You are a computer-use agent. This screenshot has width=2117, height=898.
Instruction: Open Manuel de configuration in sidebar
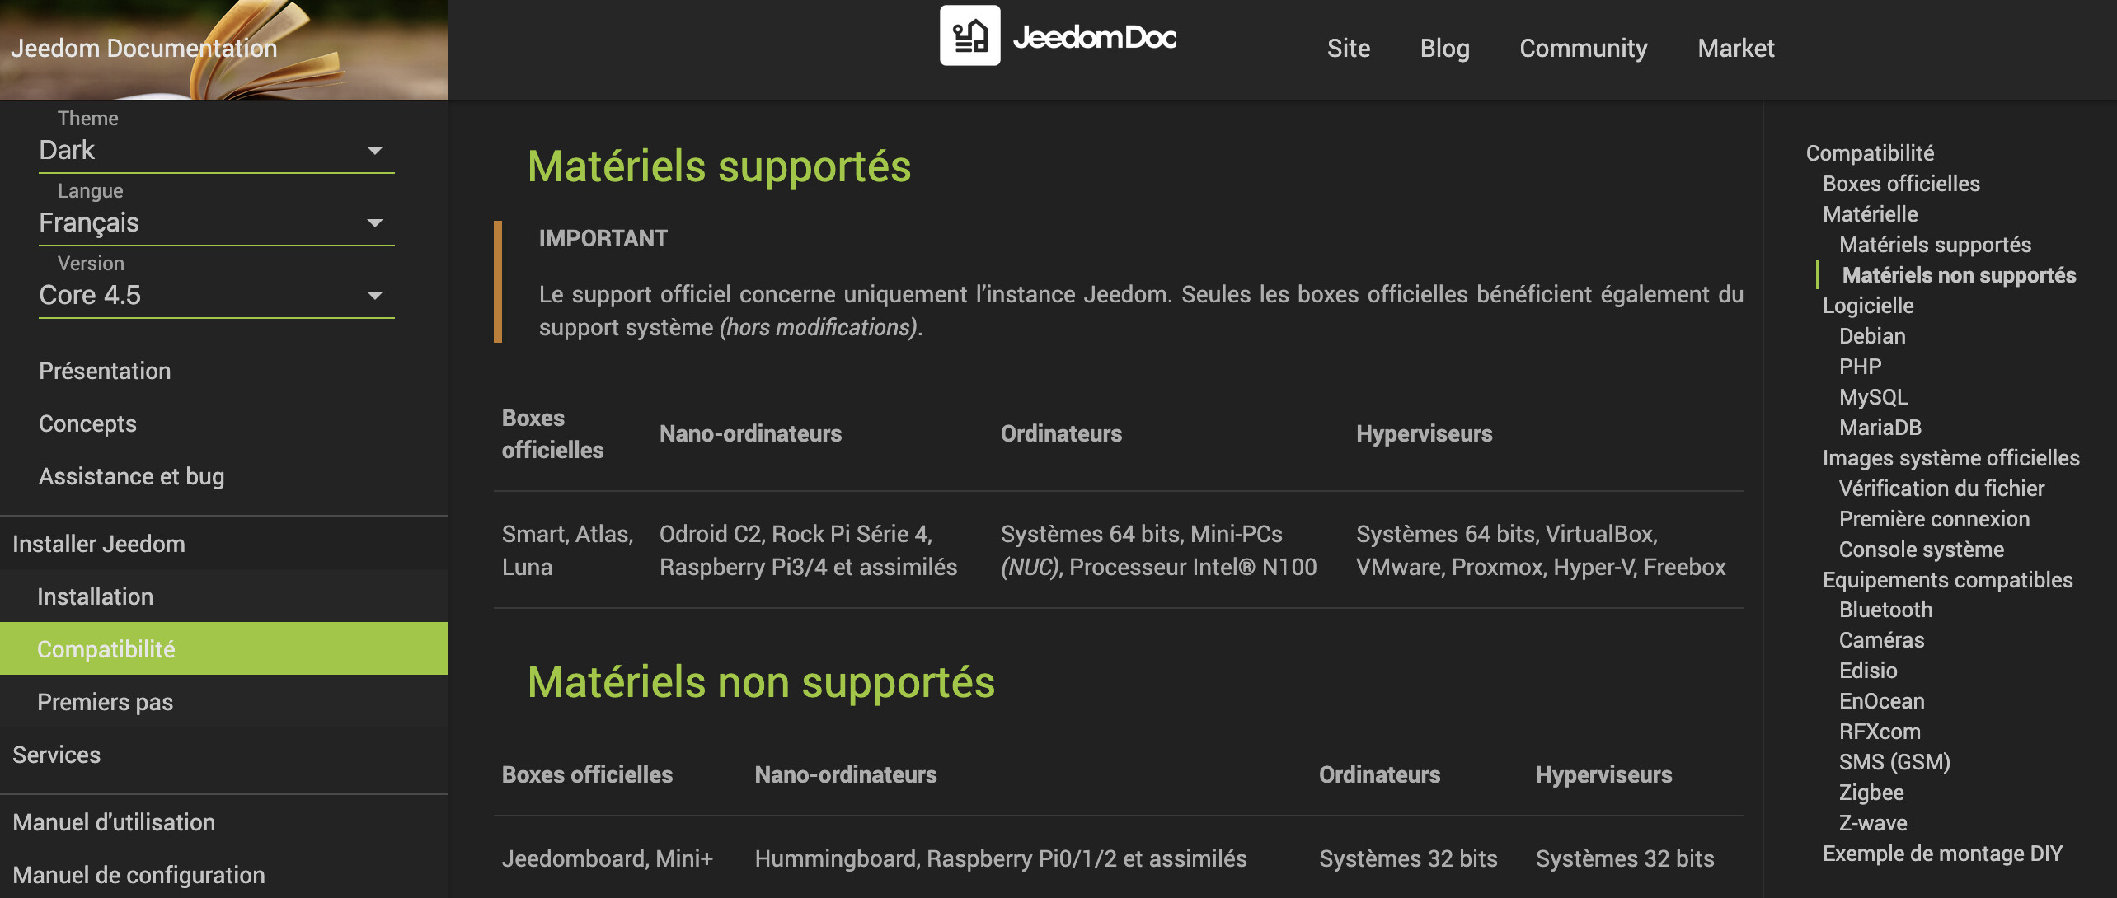138,875
